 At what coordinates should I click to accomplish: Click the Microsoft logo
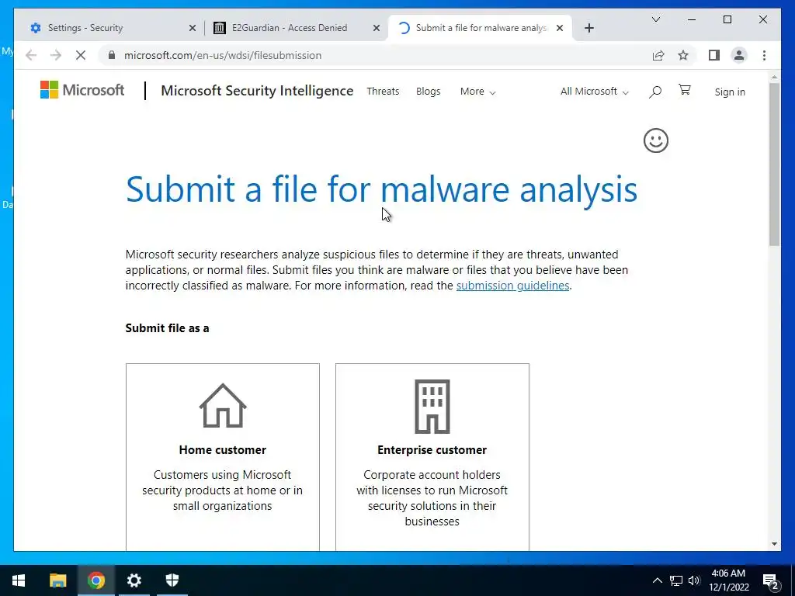pyautogui.click(x=82, y=90)
